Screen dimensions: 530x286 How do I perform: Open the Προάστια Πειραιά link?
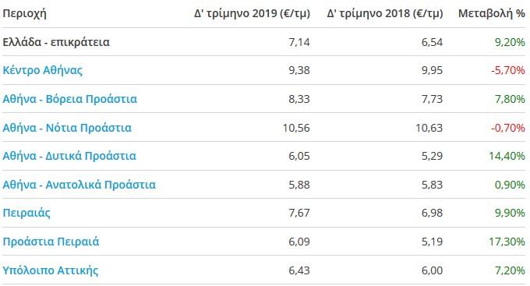point(51,242)
